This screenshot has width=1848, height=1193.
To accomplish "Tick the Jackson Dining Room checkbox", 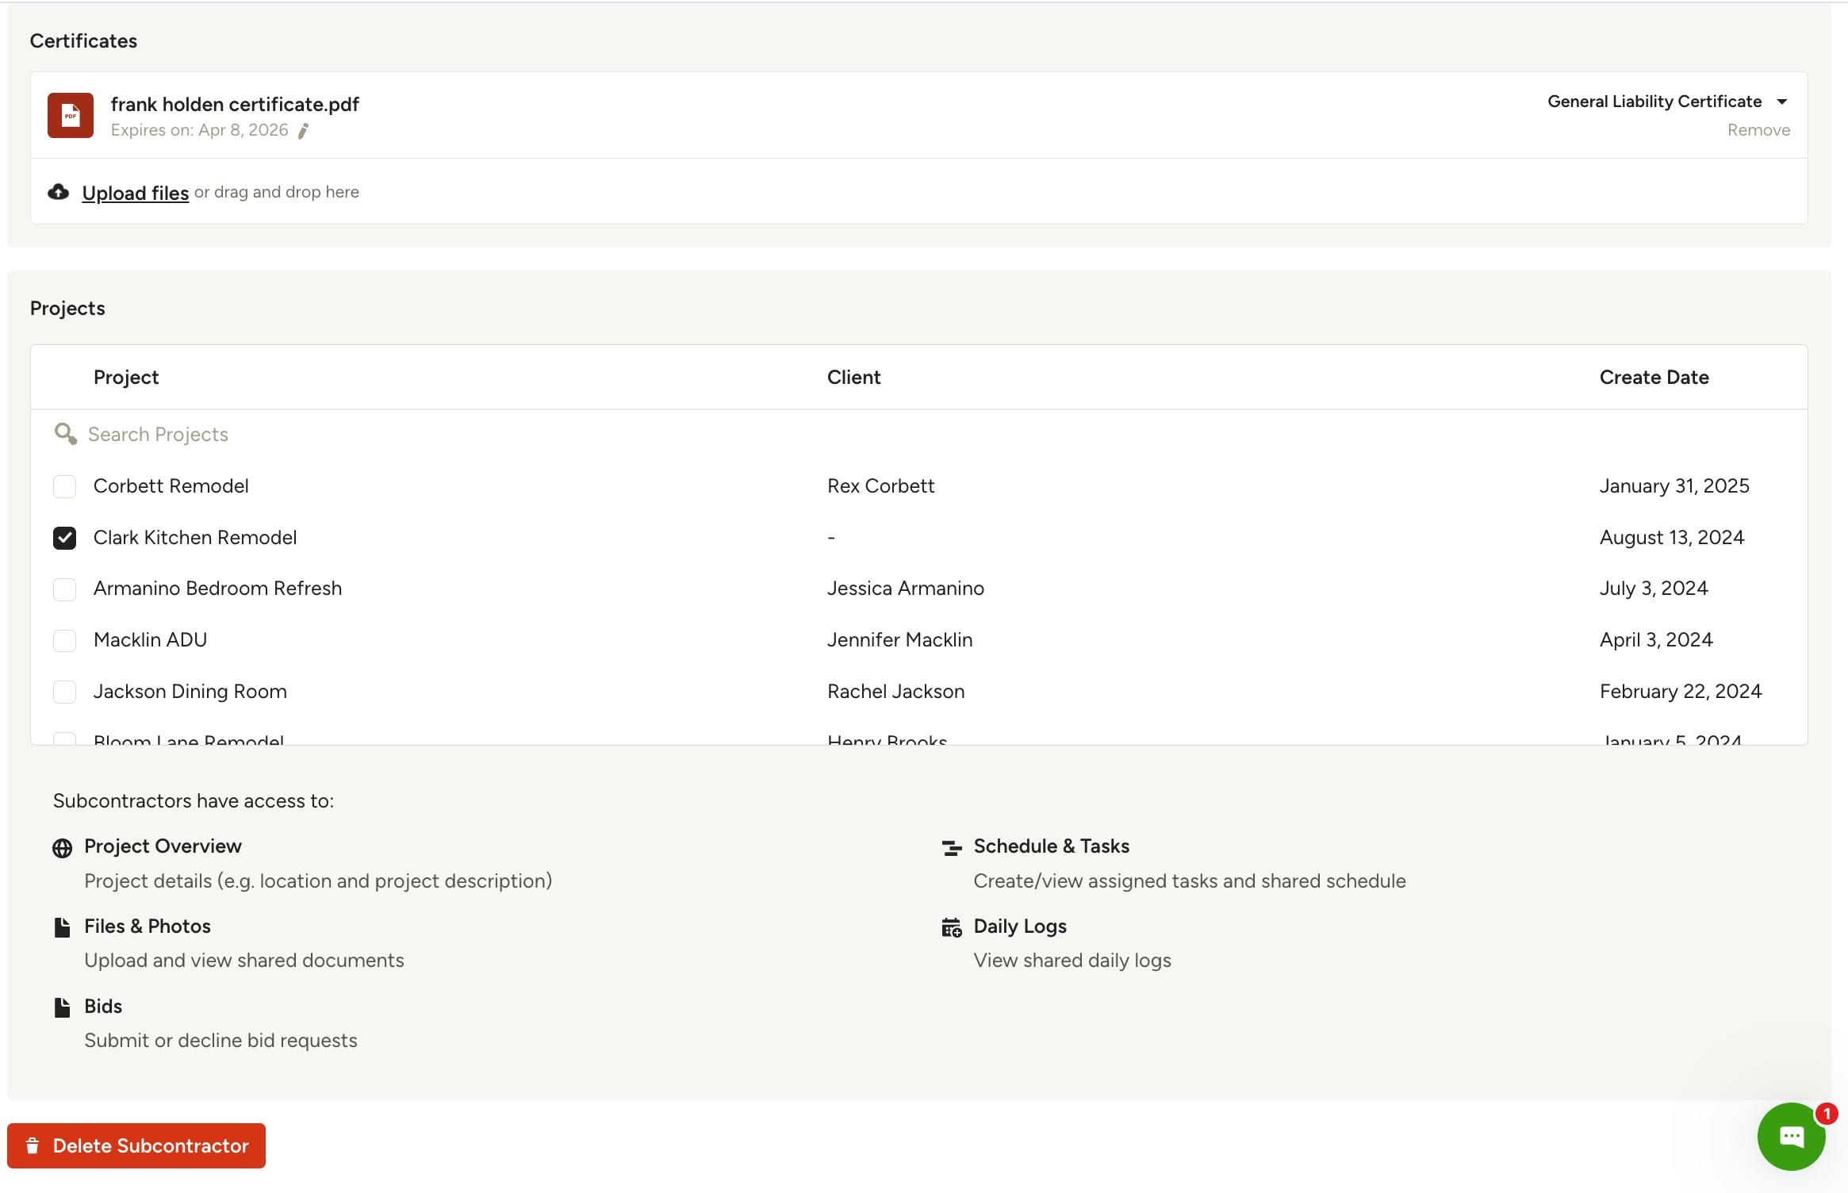I will pos(65,692).
